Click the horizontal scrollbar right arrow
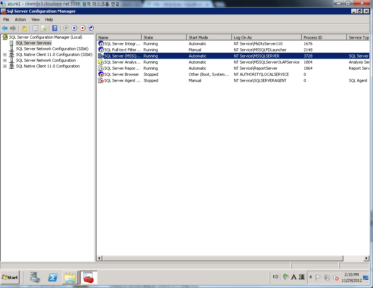This screenshot has width=373, height=288. click(x=366, y=258)
